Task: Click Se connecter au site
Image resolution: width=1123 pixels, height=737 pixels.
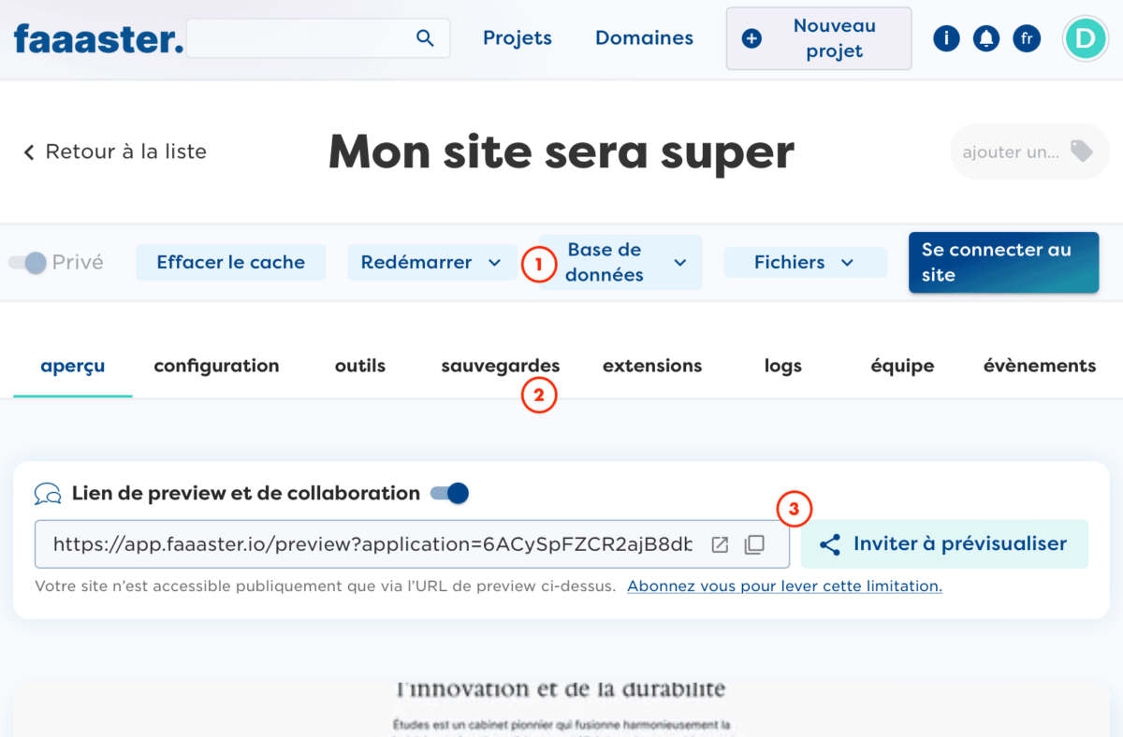Action: pos(1003,263)
